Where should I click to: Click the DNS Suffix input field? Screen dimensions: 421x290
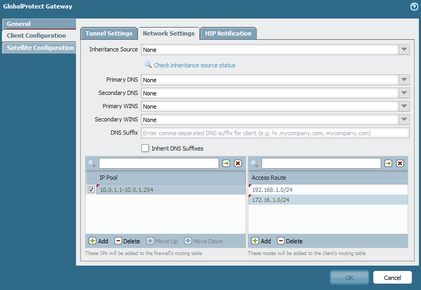tap(275, 133)
